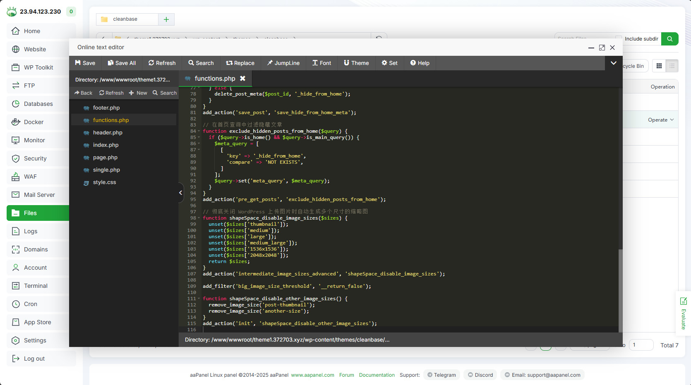Viewport: 691px width, 385px height.
Task: Close the functions.php tab
Action: (243, 79)
